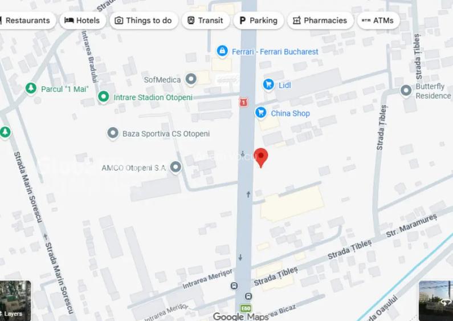Open the Layers satellite thumbnail
Screen dimensions: 453x321
(15, 300)
